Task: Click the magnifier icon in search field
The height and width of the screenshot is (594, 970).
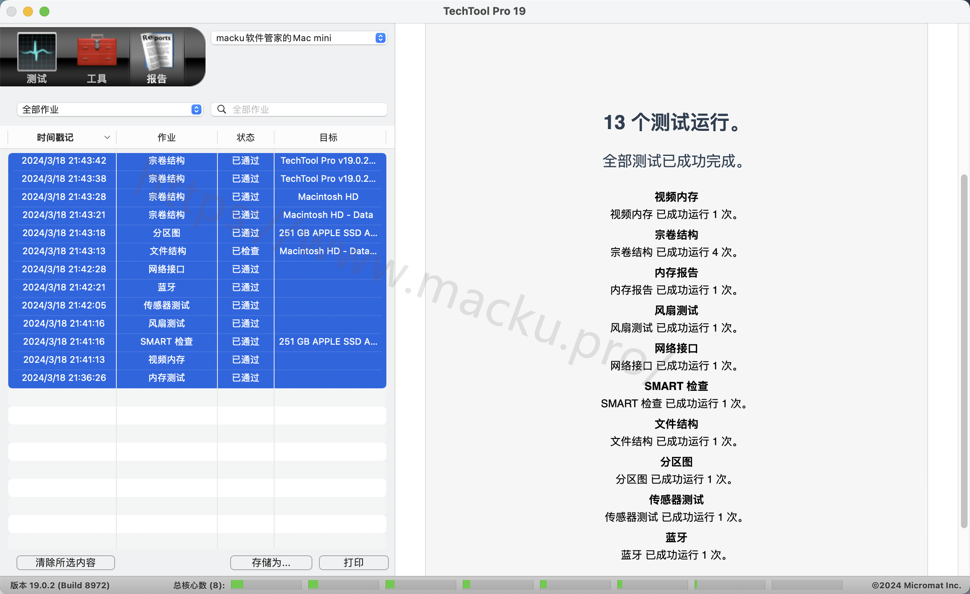Action: click(222, 109)
